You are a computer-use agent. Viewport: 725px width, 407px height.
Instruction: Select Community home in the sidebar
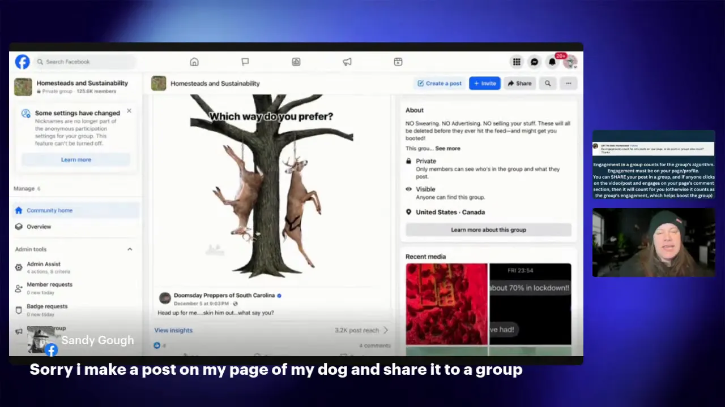pyautogui.click(x=49, y=210)
